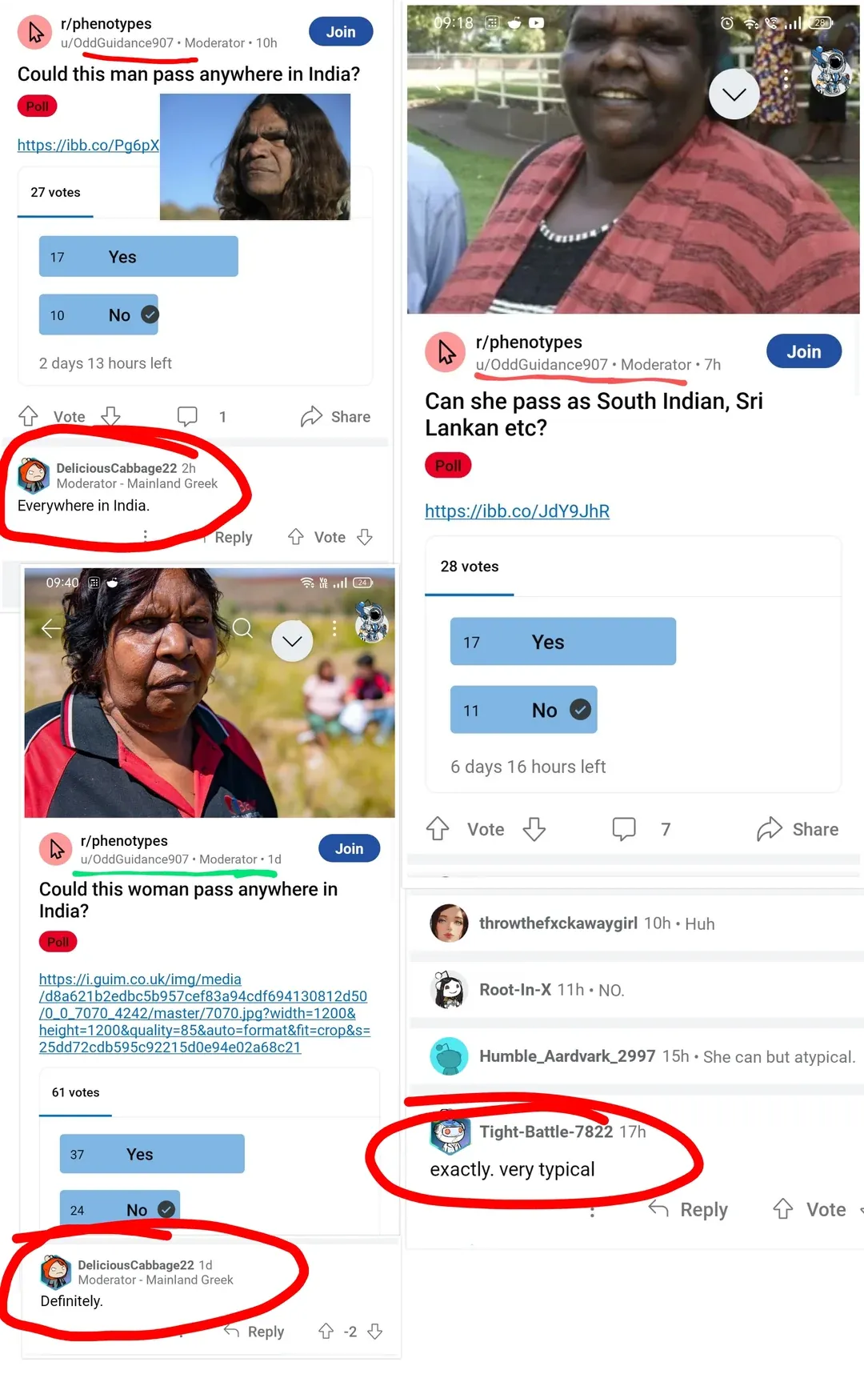Screen dimensions: 864x1374
Task: Open the magnifier search icon on woman photo
Action: tap(242, 628)
